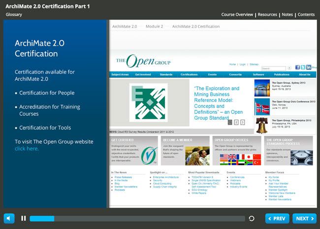Screen dimensions: 320x229
Task: Click the gears image in Standards Process
Action: (x=302, y=158)
